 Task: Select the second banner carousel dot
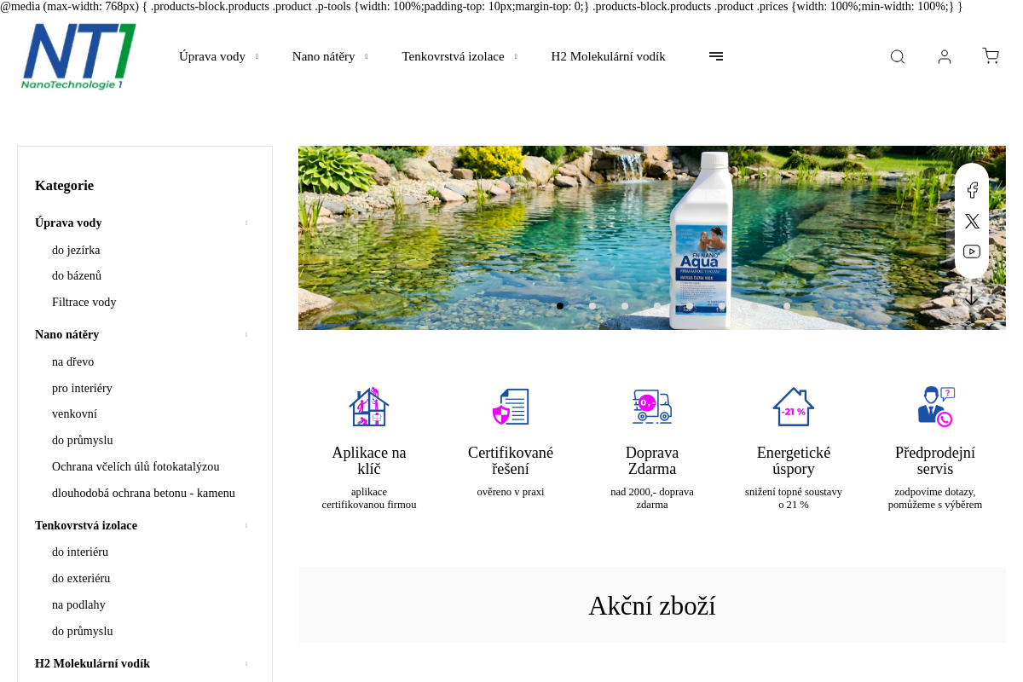(592, 306)
